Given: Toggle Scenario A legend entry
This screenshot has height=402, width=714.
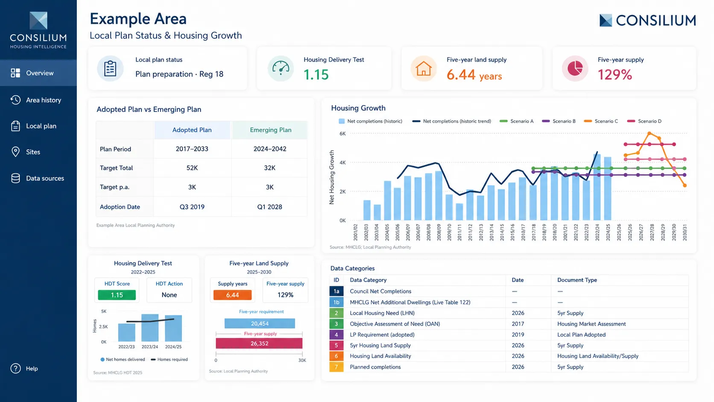Looking at the screenshot, I should tap(516, 121).
